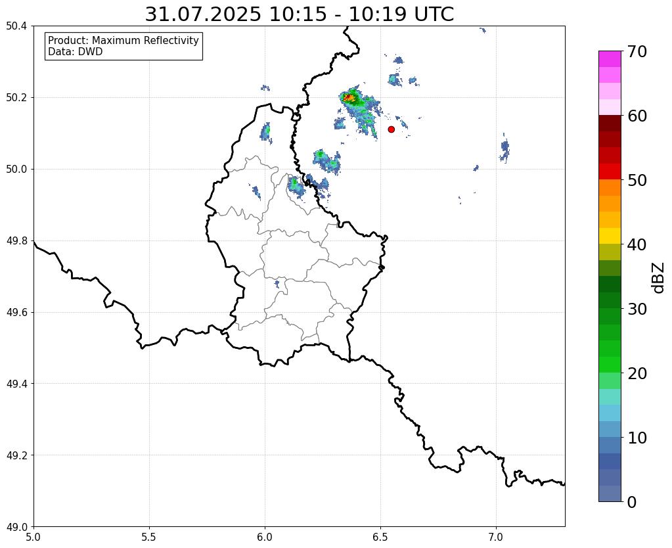This screenshot has width=672, height=548.
Task: Click the 49.0 latitude tick label
Action: pos(16,526)
